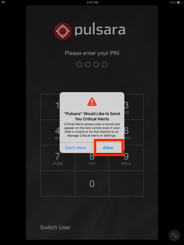Viewport: 184px width, 245px height.
Task: Tap Don't Allow on the alert
Action: (x=76, y=148)
